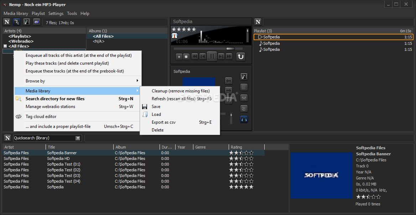Select <N/A> in the Albums list
This screenshot has height=215, width=416.
[98, 41]
